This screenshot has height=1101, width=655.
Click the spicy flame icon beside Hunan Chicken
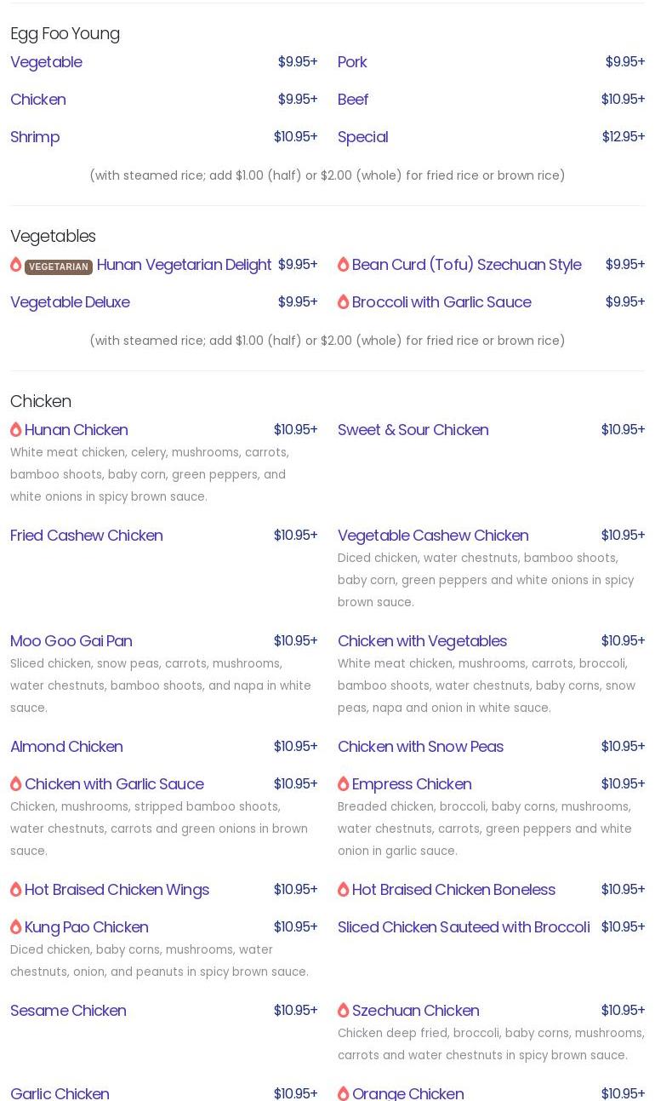[x=16, y=430]
